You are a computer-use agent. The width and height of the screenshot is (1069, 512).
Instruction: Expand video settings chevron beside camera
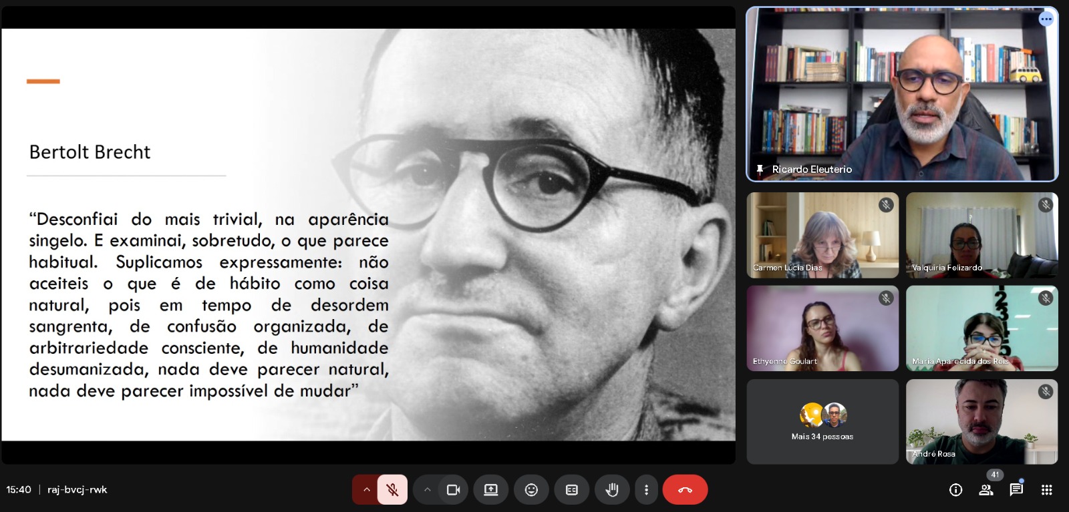427,490
